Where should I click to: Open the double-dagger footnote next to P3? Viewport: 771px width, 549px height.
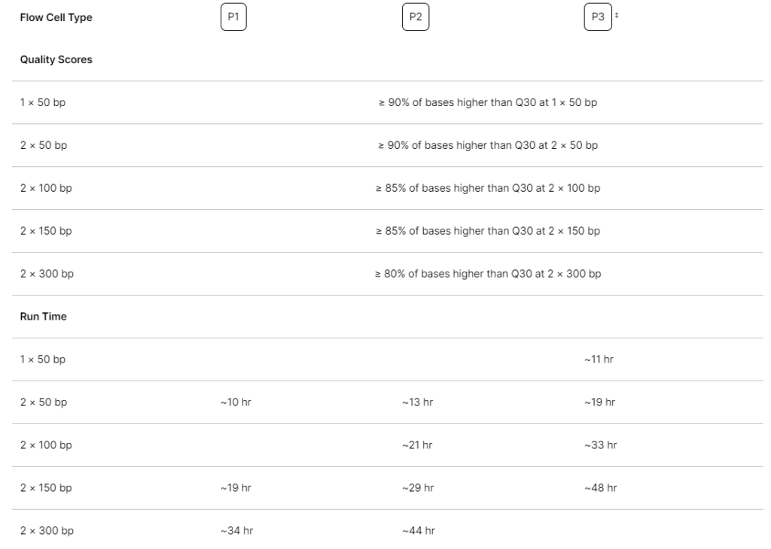[617, 16]
